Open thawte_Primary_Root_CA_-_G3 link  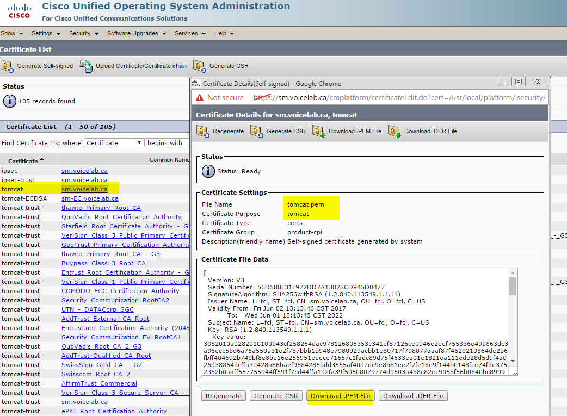tap(110, 254)
